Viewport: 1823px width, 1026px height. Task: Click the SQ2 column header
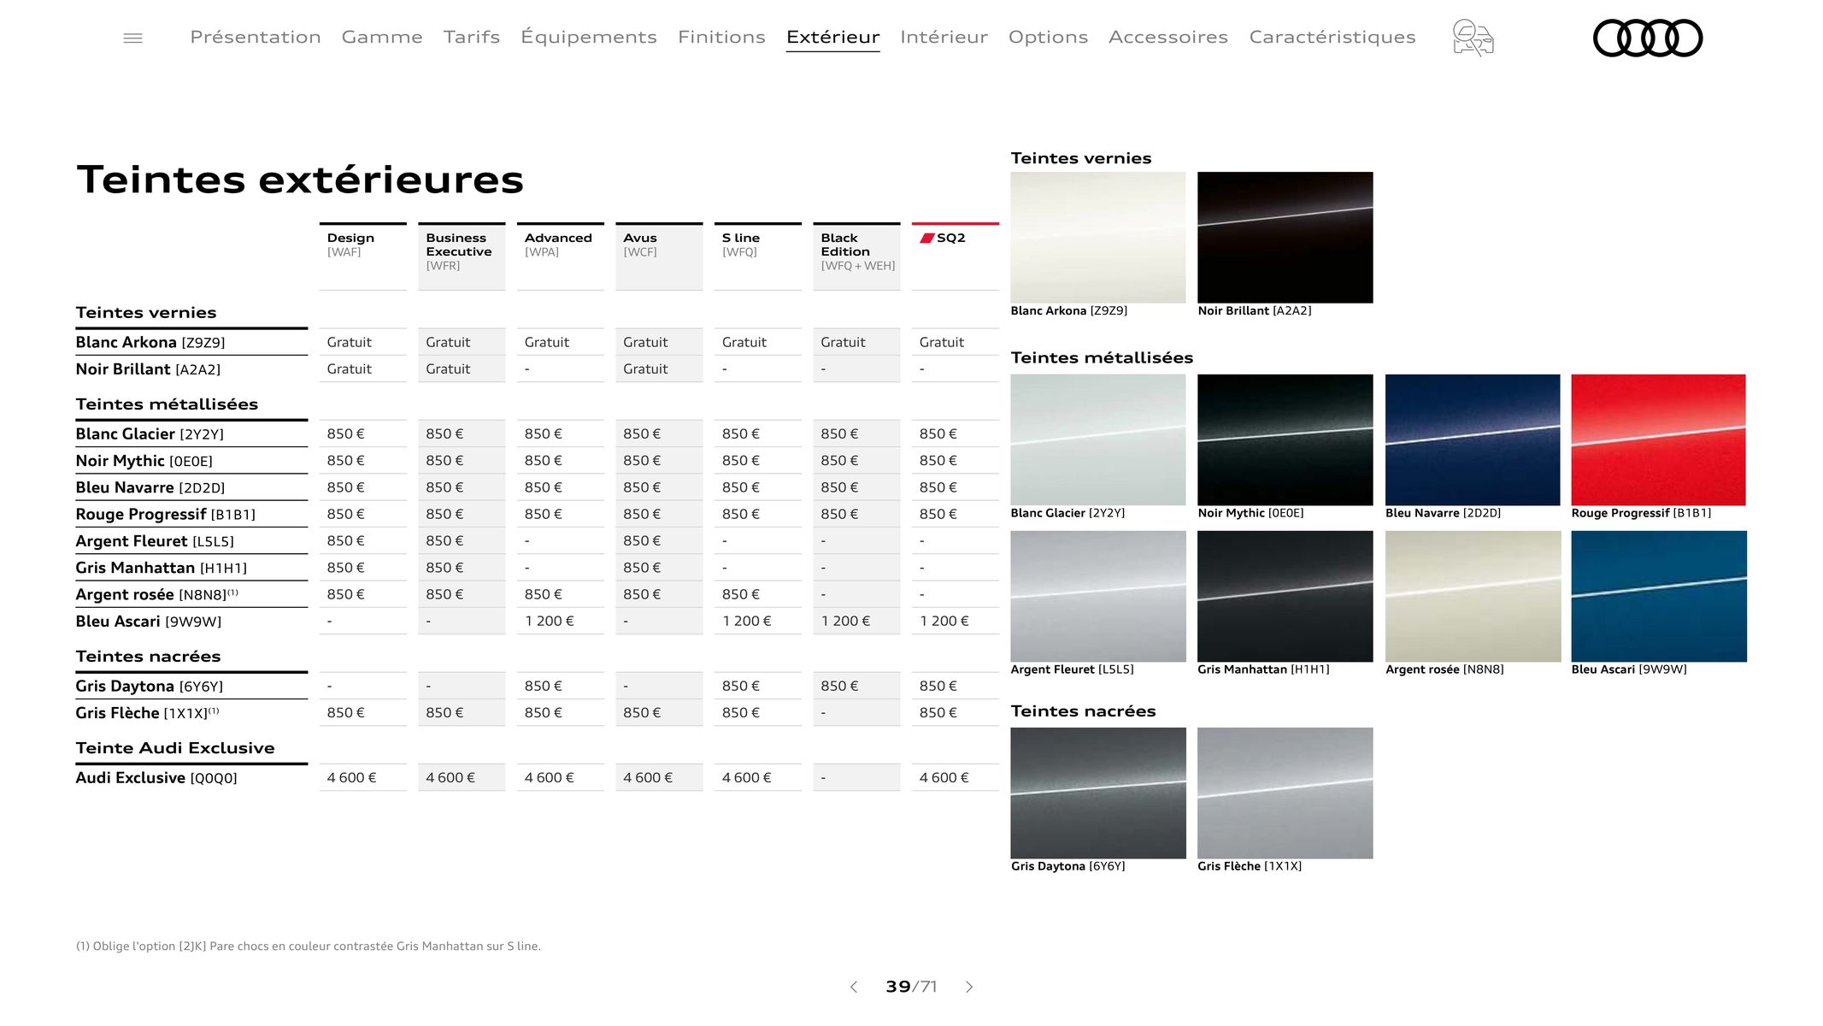pos(956,256)
